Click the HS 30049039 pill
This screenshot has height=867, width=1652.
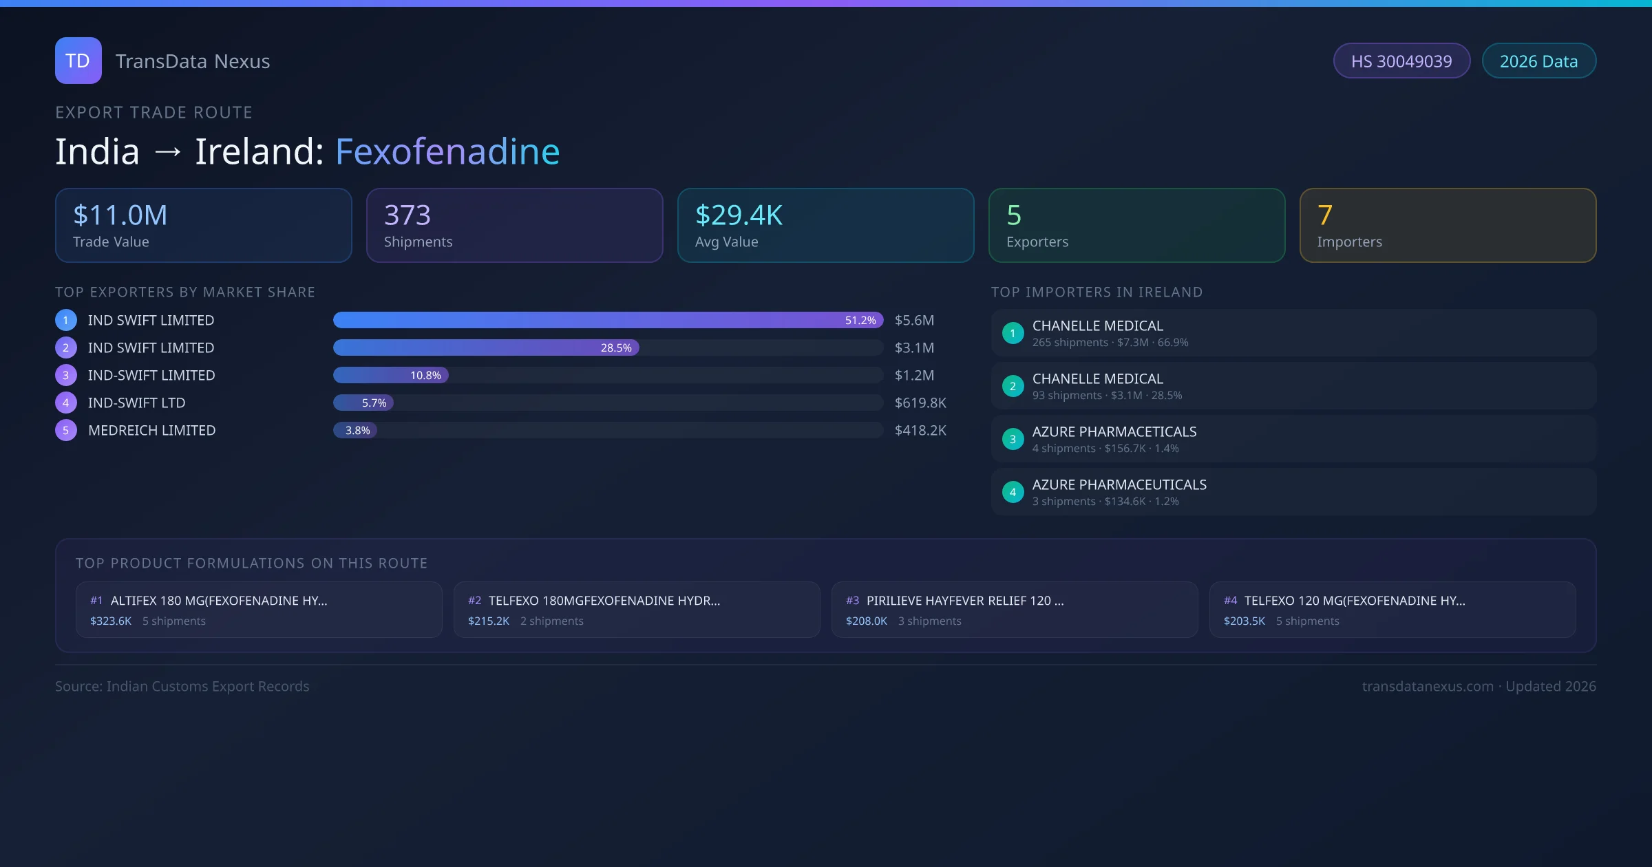(x=1401, y=61)
